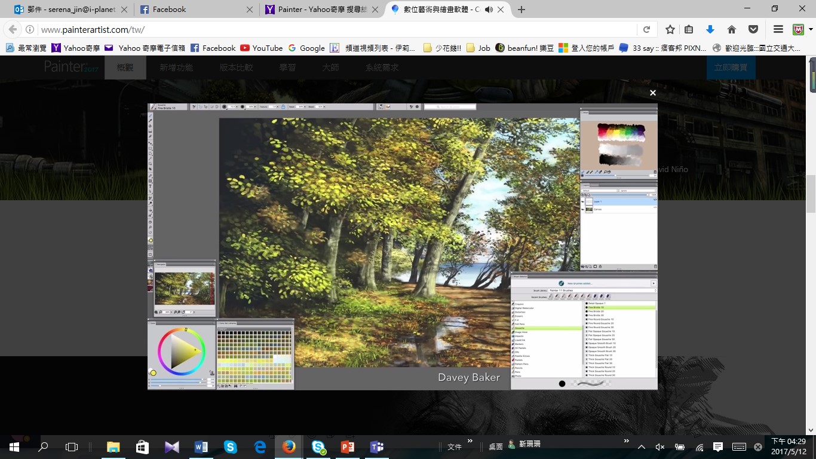
Task: Select the 版本比較 navigation item
Action: click(236, 68)
